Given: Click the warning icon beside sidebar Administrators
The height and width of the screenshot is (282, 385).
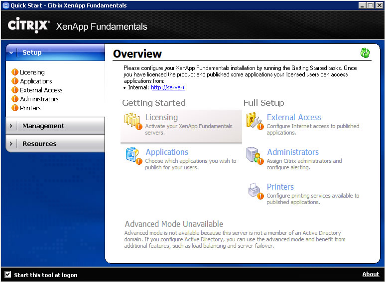Looking at the screenshot, I should [15, 99].
